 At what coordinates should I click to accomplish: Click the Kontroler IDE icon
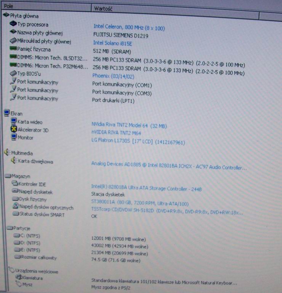pos(15,183)
